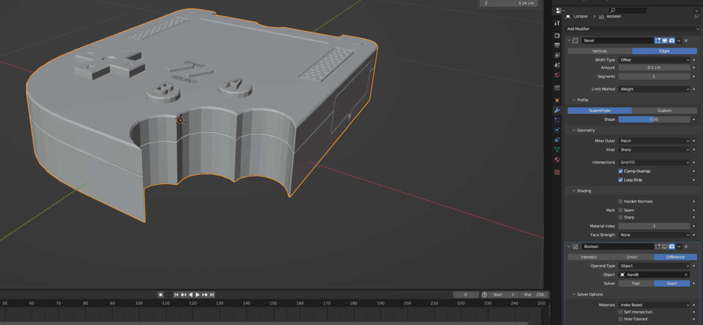Open the Face Strength dropdown

pyautogui.click(x=654, y=235)
